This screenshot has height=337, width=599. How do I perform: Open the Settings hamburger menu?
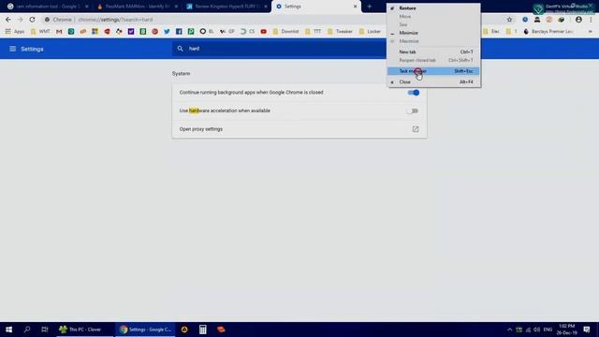pos(12,49)
